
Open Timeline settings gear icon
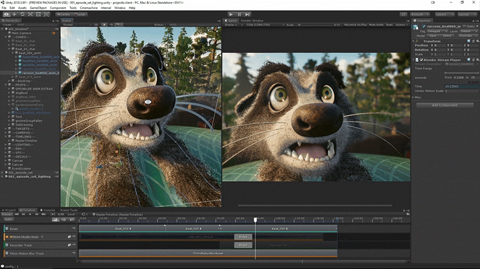(x=407, y=214)
